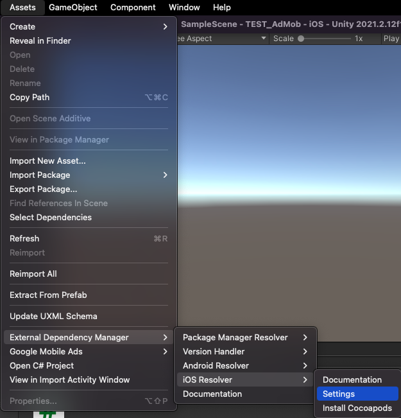The height and width of the screenshot is (418, 401).
Task: Expand the Create submenu
Action: 89,27
